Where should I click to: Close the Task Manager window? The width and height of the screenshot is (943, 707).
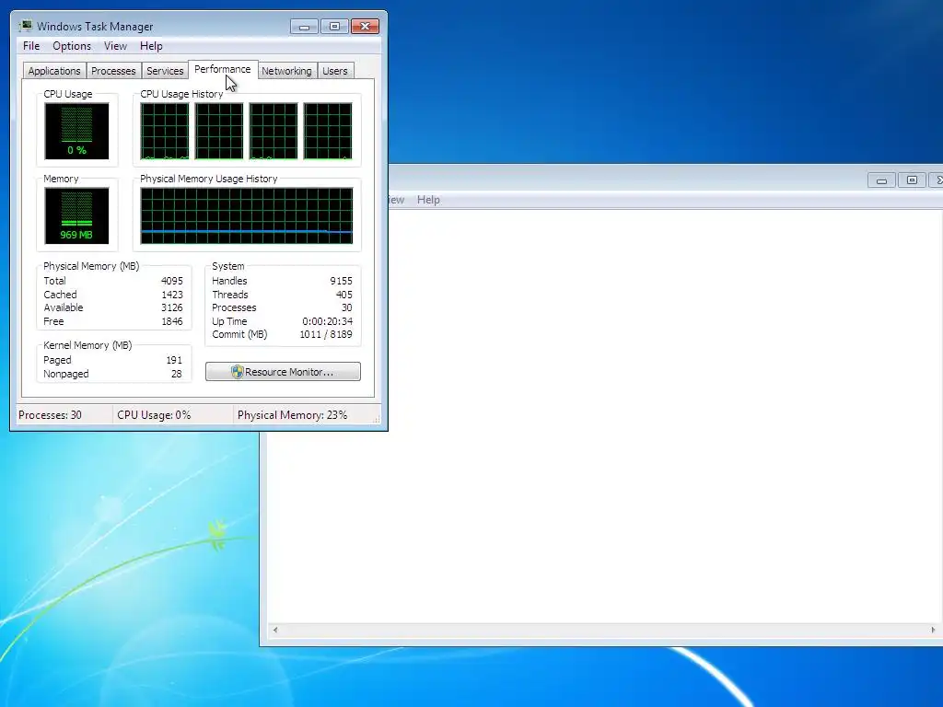point(365,27)
